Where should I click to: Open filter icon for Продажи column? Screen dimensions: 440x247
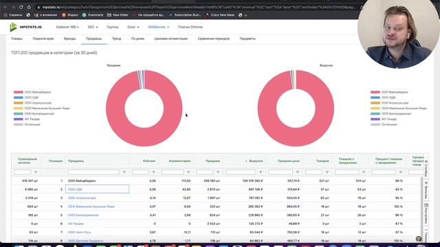[218, 172]
